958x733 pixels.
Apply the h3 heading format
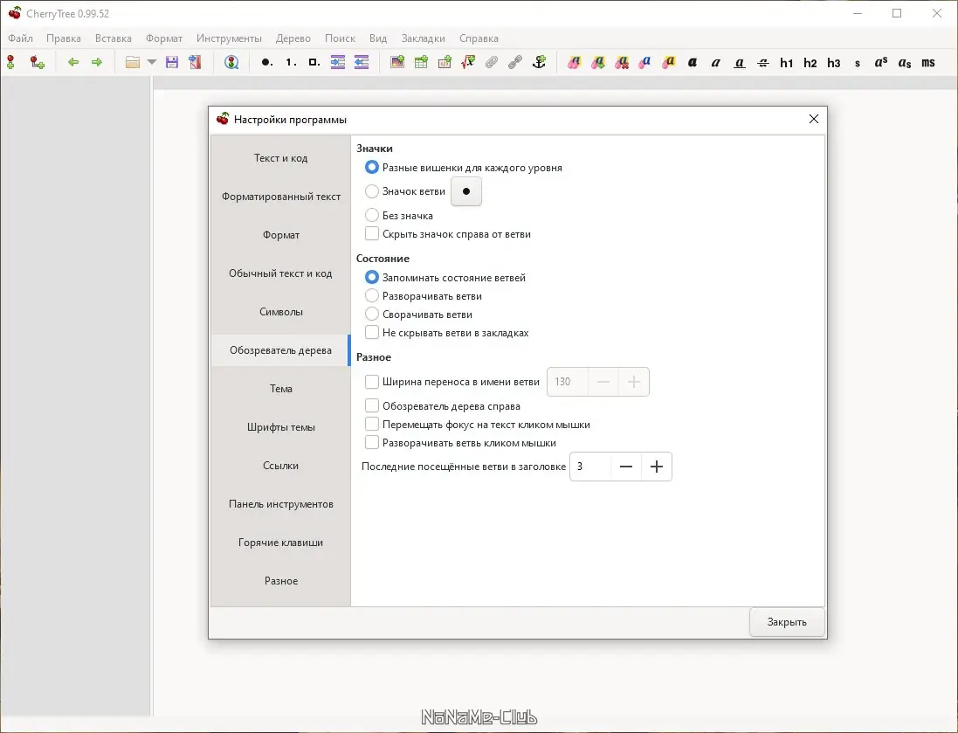click(x=834, y=63)
